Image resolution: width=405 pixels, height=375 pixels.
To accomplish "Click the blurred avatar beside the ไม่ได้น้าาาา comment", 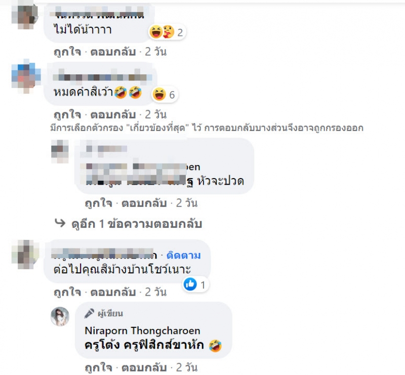I will pyautogui.click(x=25, y=17).
